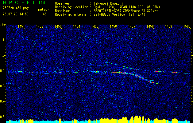Click the 1459 time marker

pos(168,26)
